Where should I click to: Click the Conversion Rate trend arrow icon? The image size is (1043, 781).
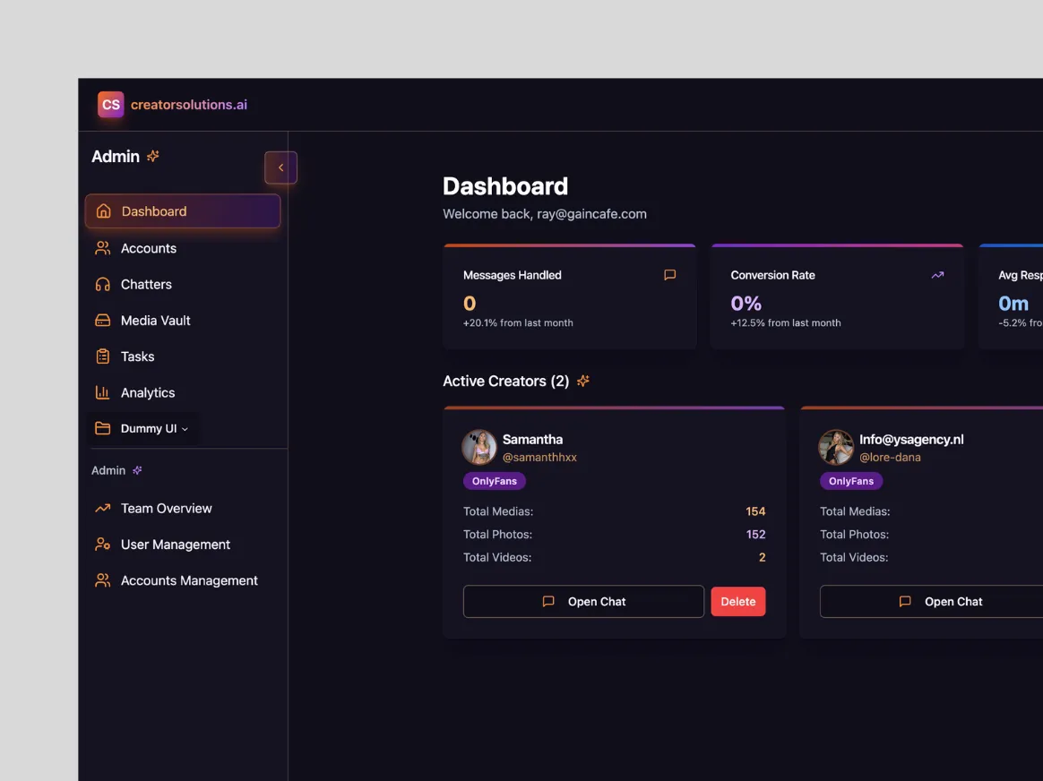937,275
